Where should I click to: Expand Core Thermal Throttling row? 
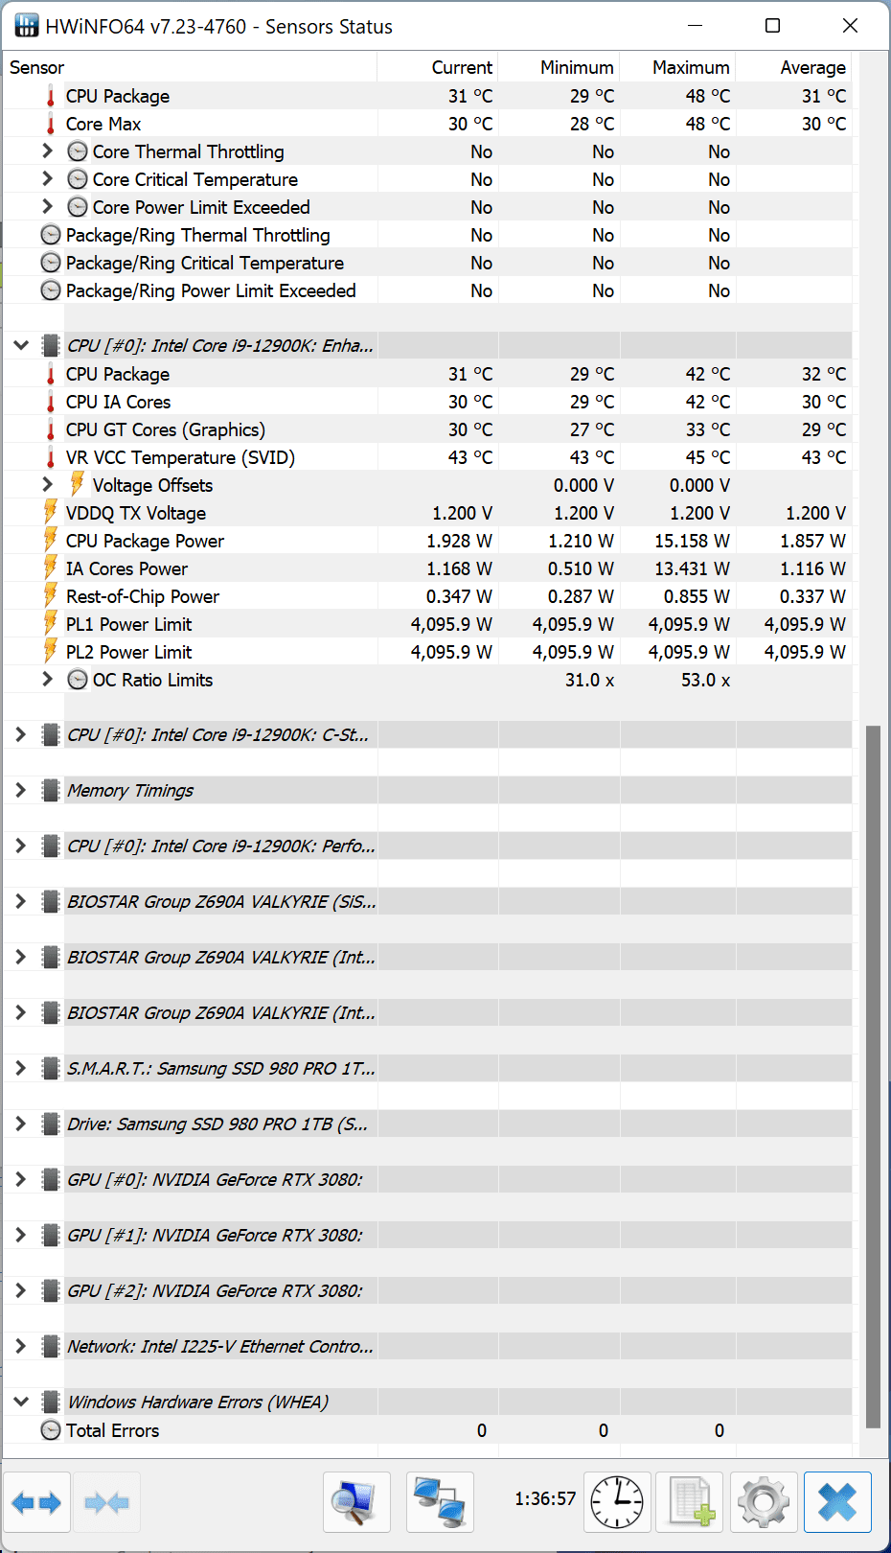coord(48,151)
